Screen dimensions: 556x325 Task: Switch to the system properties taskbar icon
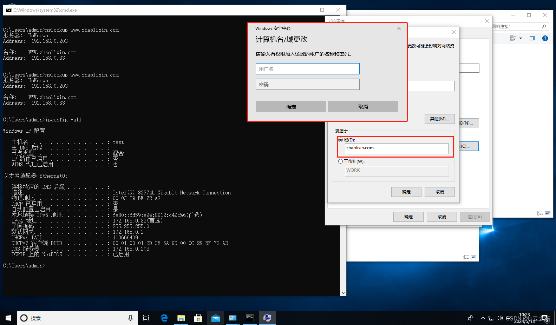tap(267, 318)
